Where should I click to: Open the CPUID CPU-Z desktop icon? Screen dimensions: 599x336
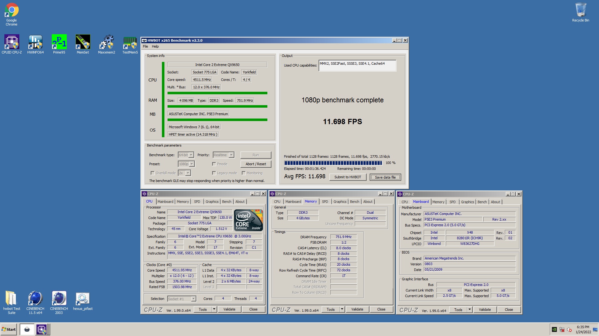pos(12,44)
